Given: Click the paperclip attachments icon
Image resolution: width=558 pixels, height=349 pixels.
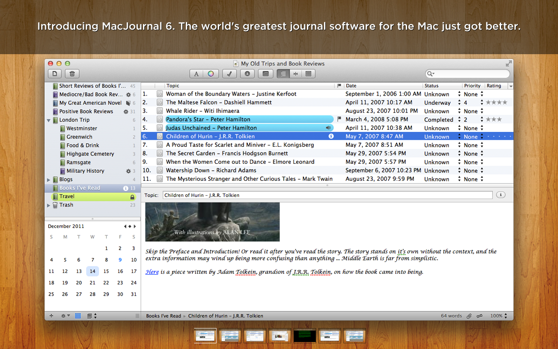Looking at the screenshot, I should point(469,316).
